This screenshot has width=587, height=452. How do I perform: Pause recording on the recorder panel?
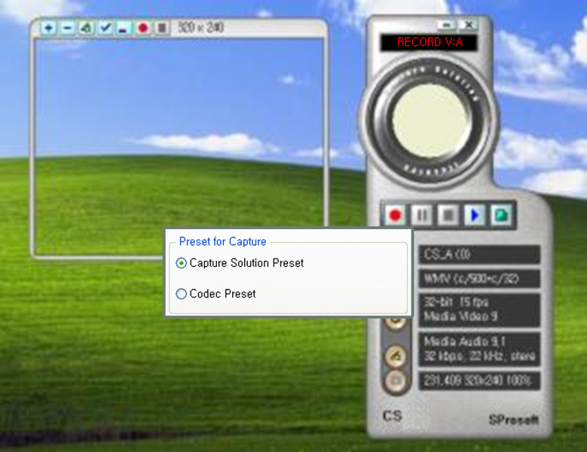point(422,215)
